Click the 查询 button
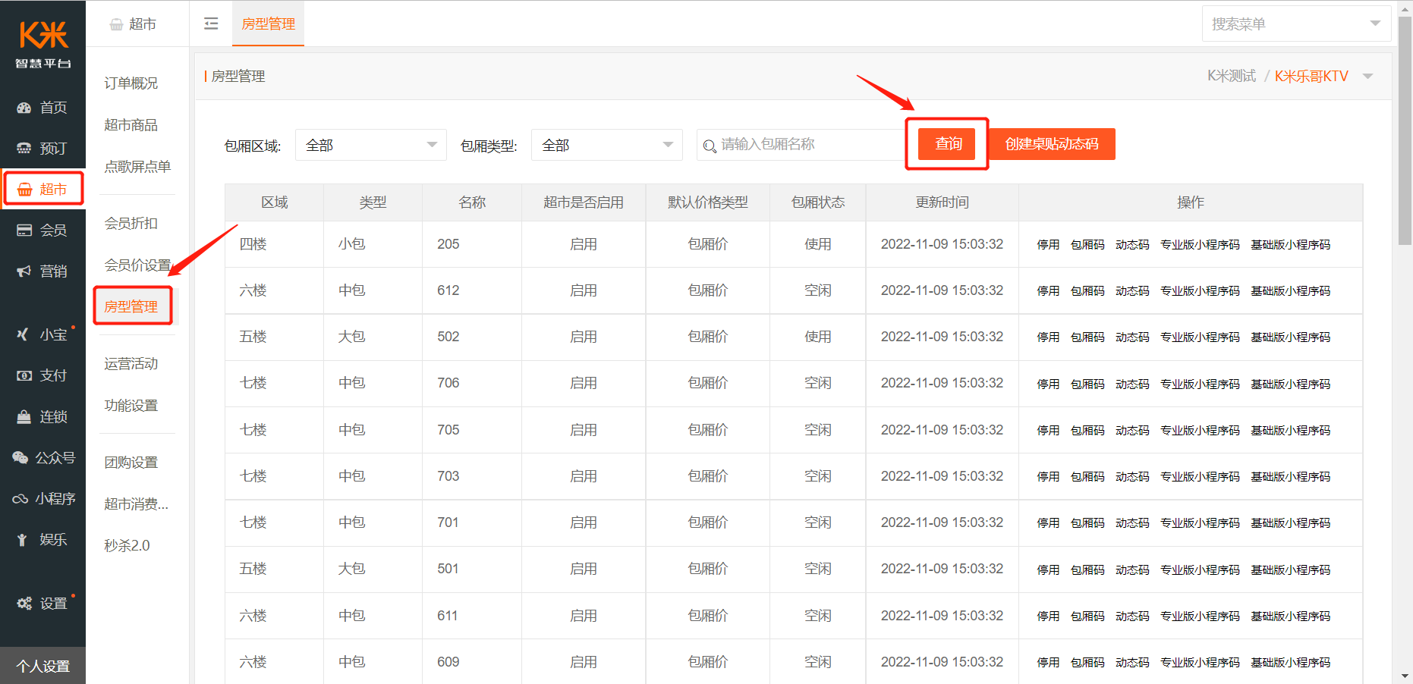This screenshot has height=684, width=1413. click(x=947, y=144)
